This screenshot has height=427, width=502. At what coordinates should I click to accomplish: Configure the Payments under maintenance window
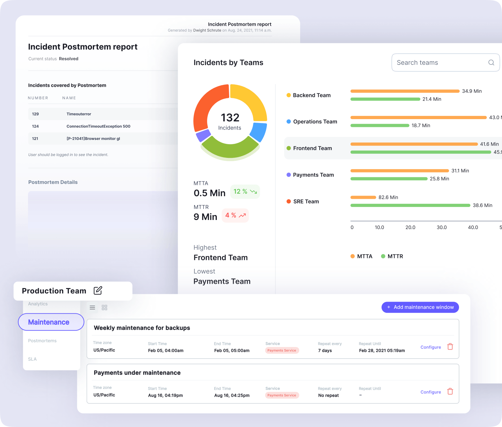pyautogui.click(x=430, y=392)
